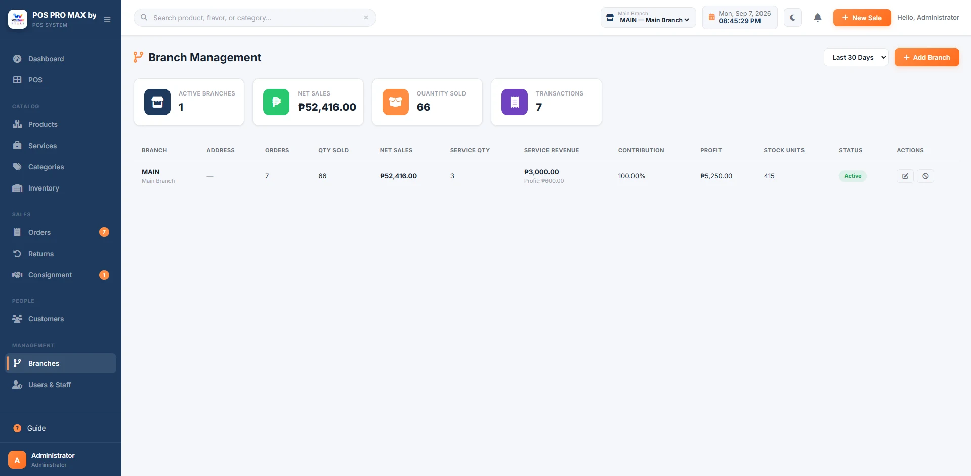The image size is (971, 476).
Task: Click the STOCK UNITS column header
Action: tap(784, 150)
